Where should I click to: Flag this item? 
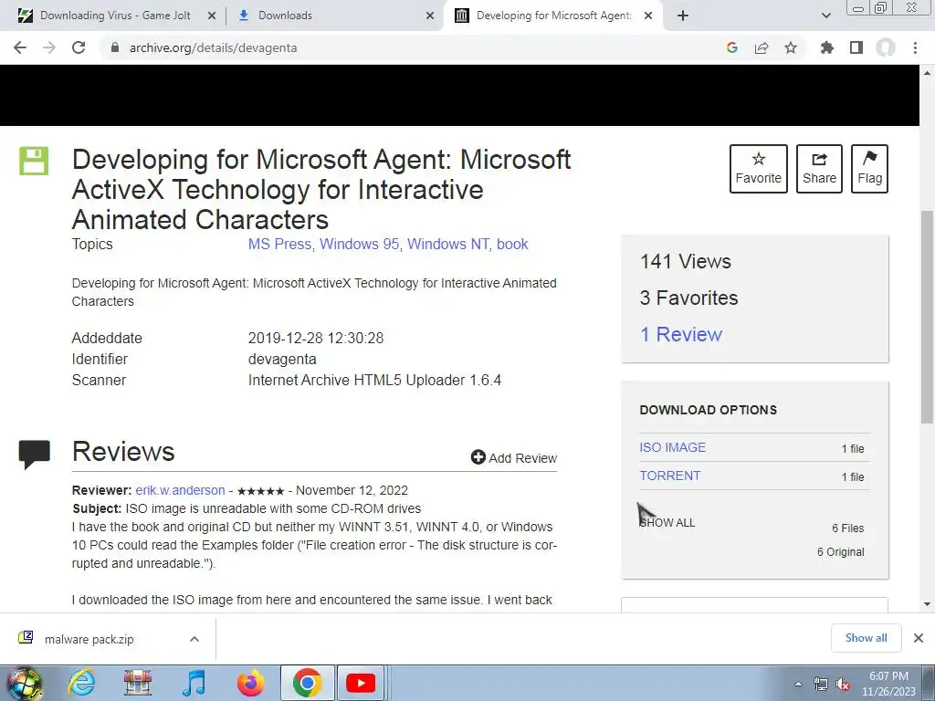point(869,169)
